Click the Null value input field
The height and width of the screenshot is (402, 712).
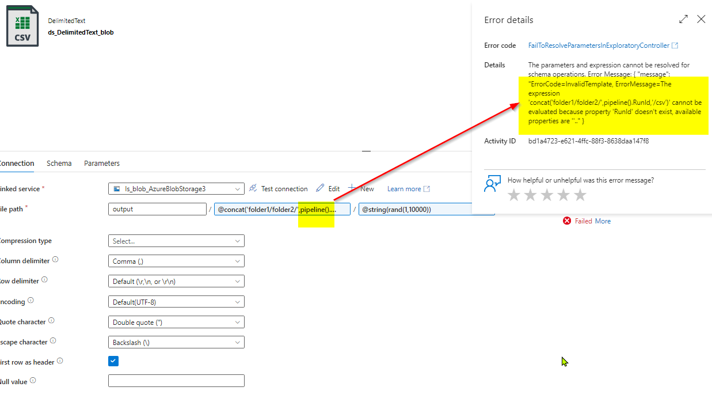[x=176, y=381]
